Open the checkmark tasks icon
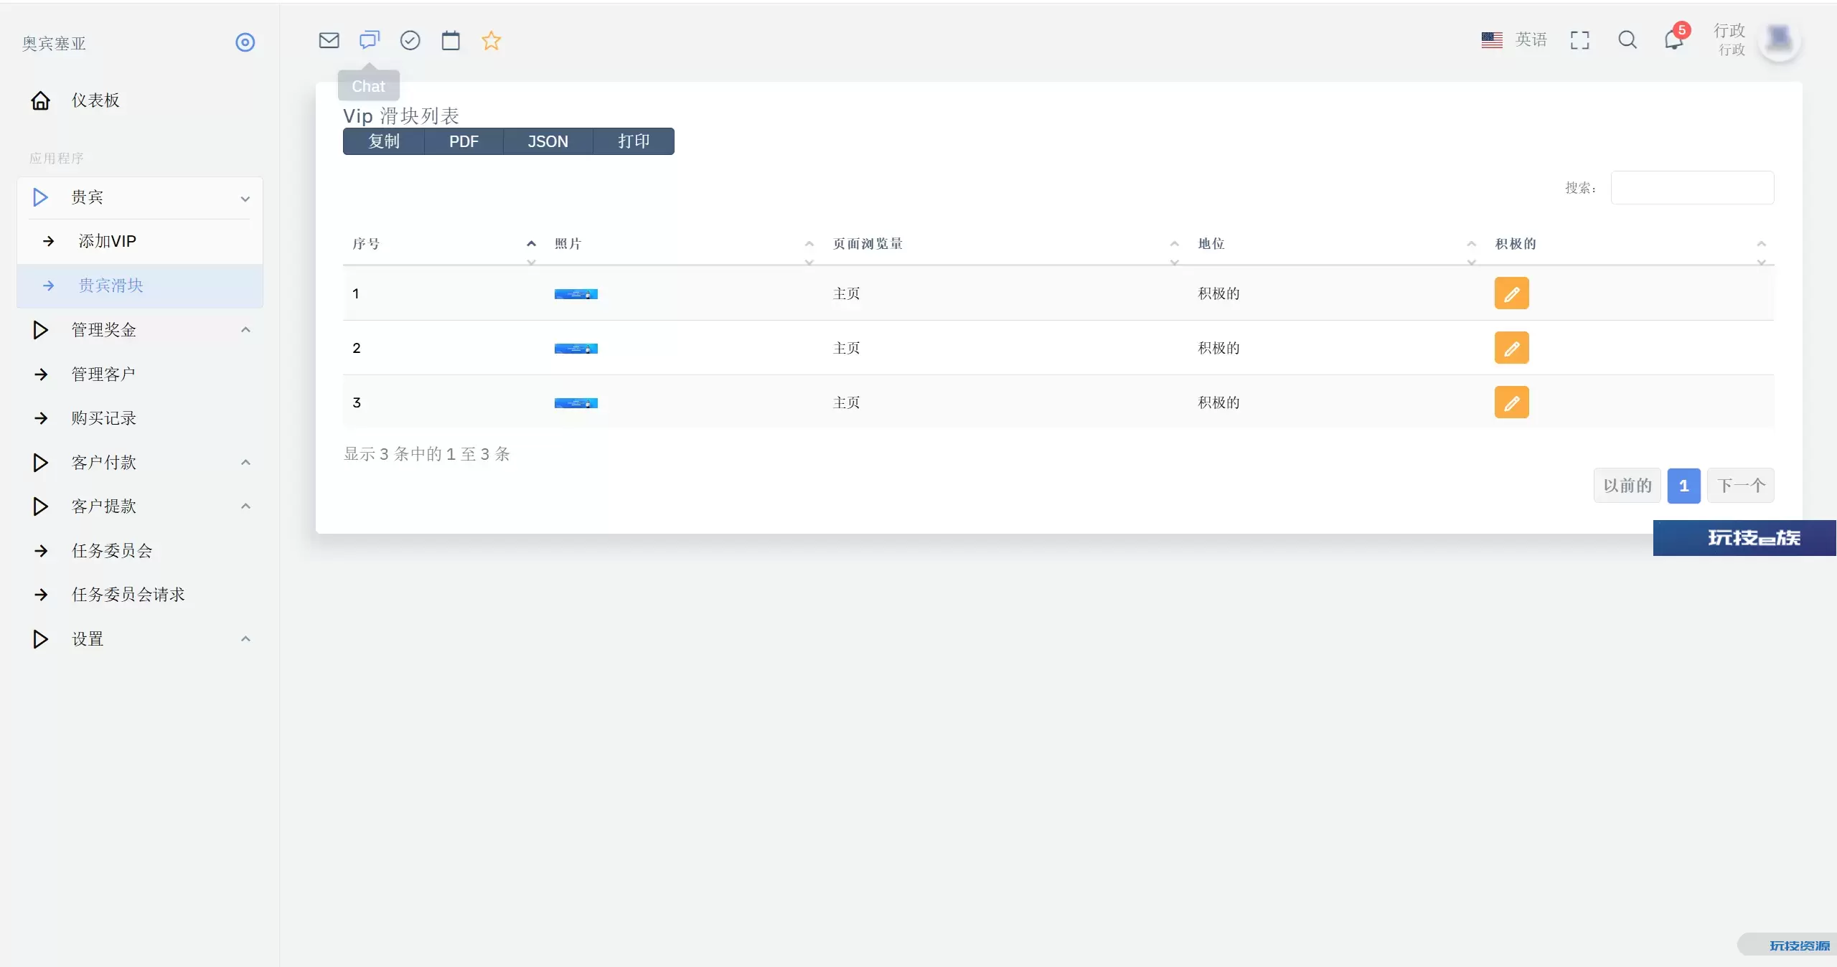The image size is (1837, 967). pyautogui.click(x=410, y=40)
